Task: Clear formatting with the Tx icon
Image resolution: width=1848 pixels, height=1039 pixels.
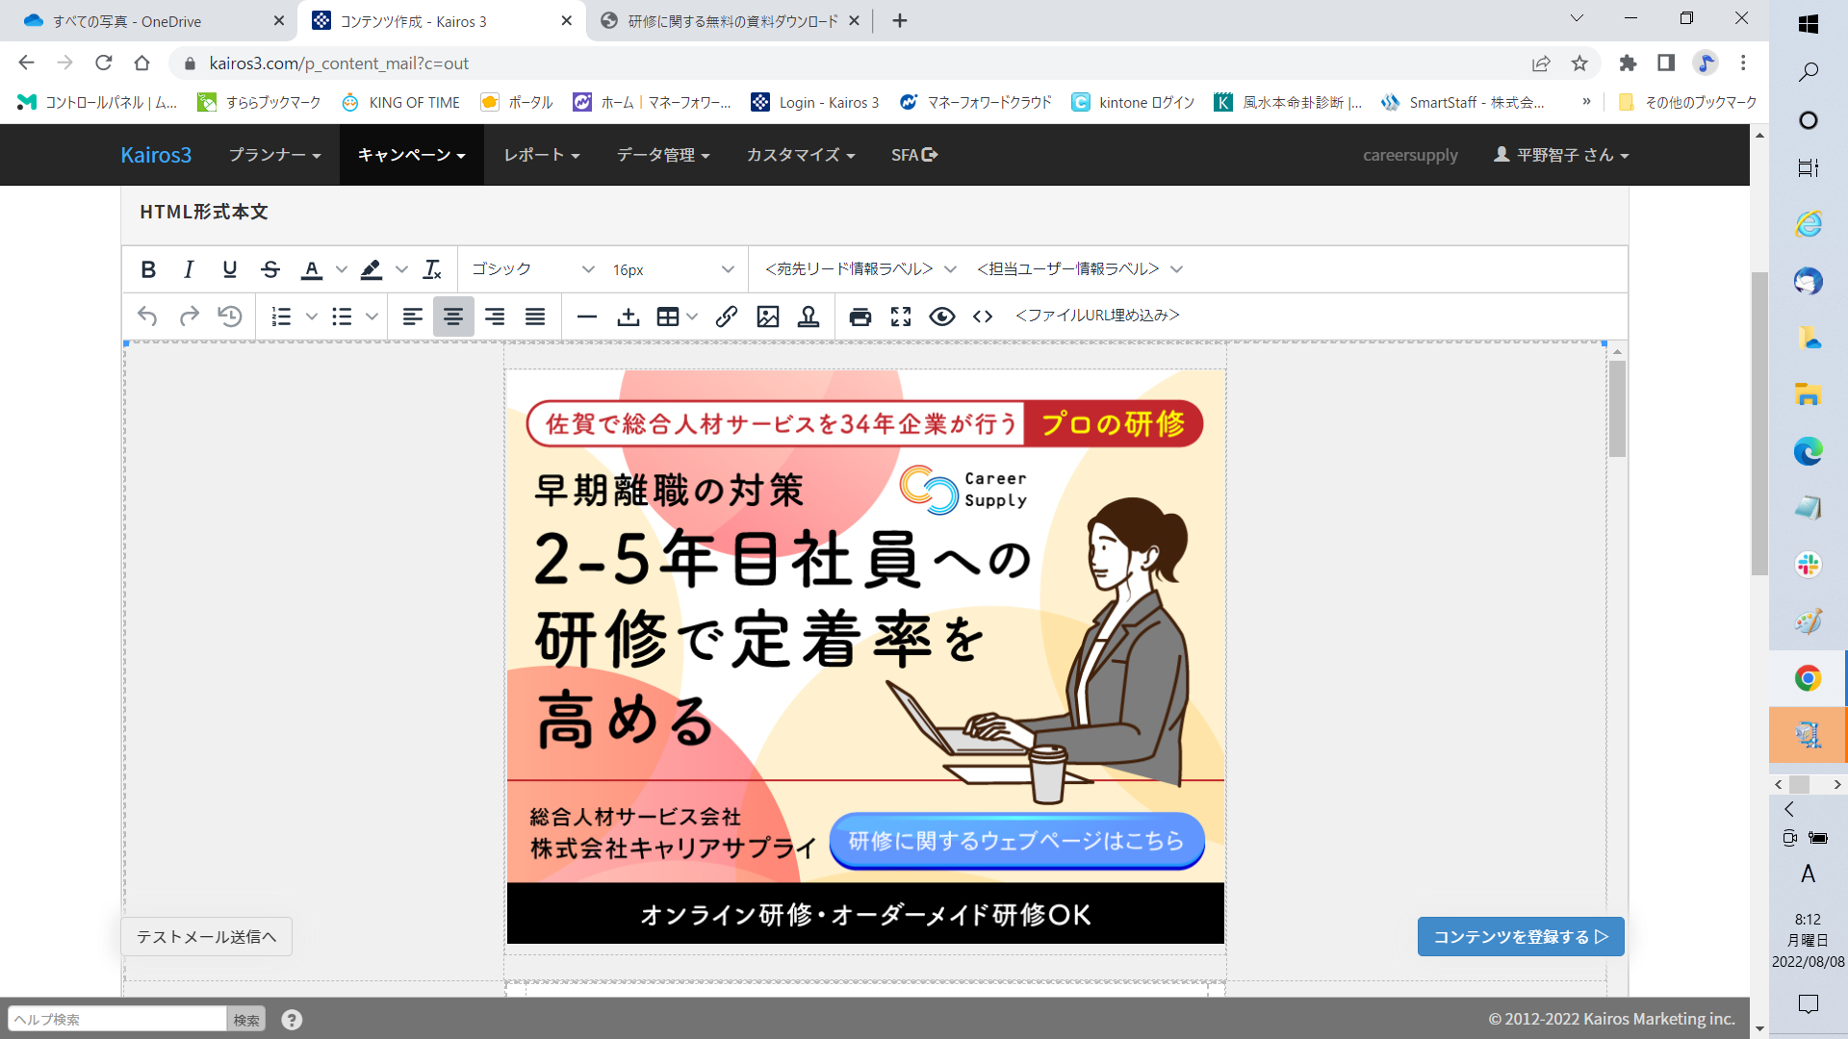Action: [432, 269]
